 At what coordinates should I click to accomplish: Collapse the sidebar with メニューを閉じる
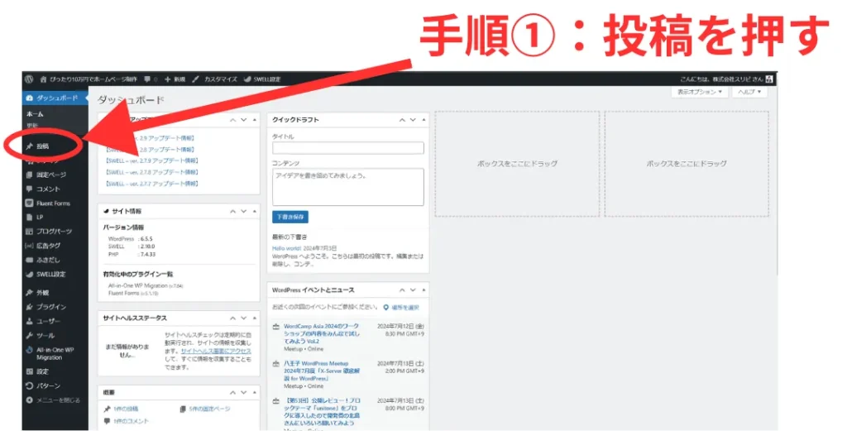(58, 400)
